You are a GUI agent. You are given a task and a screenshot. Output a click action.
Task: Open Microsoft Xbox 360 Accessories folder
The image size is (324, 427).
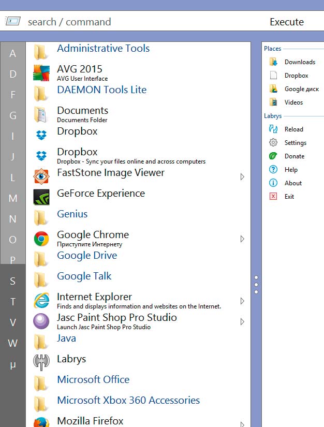point(128,400)
